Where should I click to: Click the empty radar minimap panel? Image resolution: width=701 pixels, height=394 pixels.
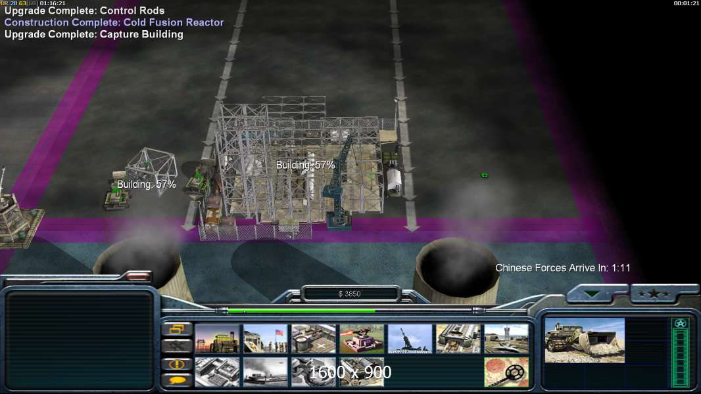(80, 340)
